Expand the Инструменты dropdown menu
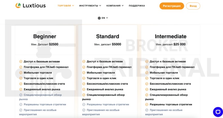The image size is (223, 118). (90, 6)
